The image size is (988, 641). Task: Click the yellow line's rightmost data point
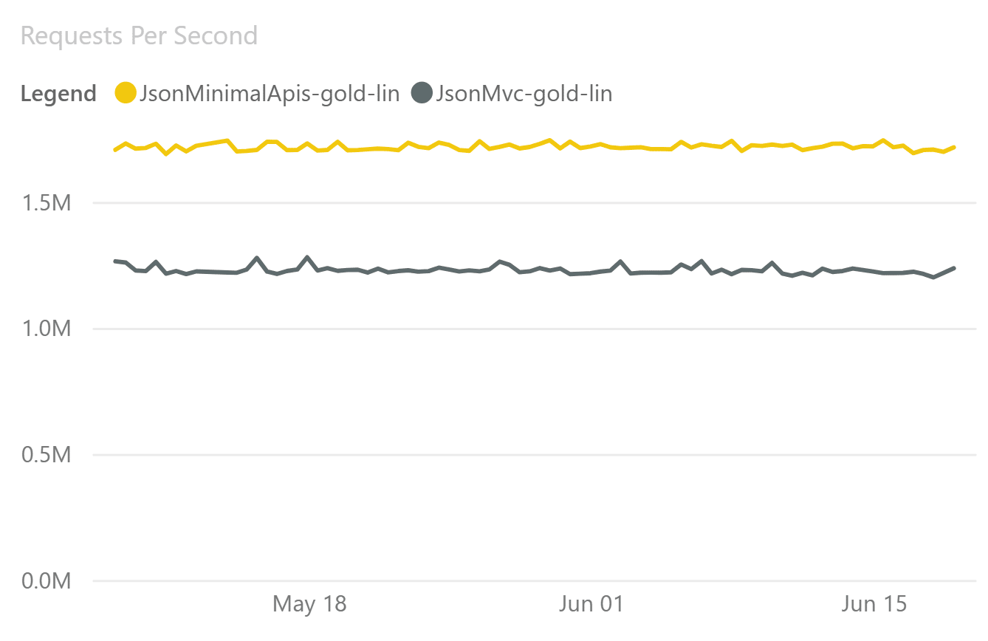click(954, 148)
